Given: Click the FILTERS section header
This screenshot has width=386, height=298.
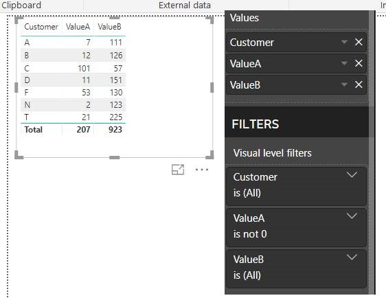Looking at the screenshot, I should (256, 124).
